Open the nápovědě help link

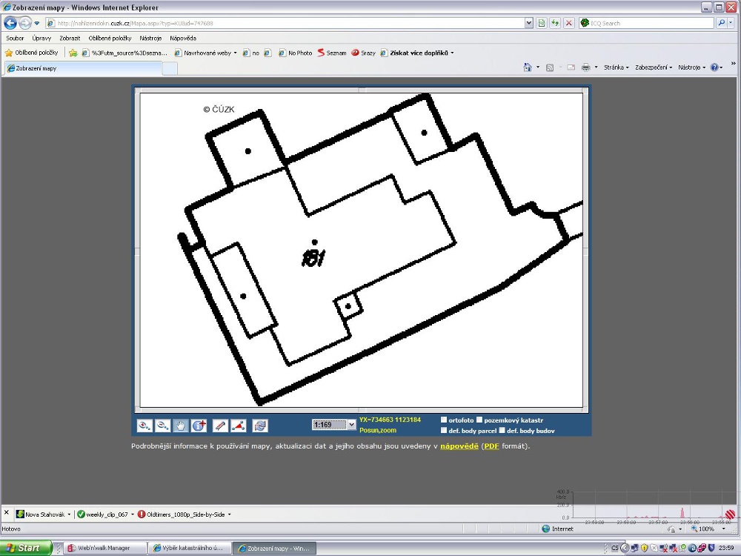(459, 446)
